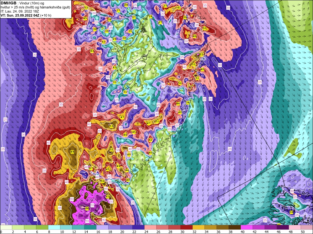This screenshot has height=234, width=313.
Task: Click the yellow gust label 50 on the map
Action: (x=204, y=29)
